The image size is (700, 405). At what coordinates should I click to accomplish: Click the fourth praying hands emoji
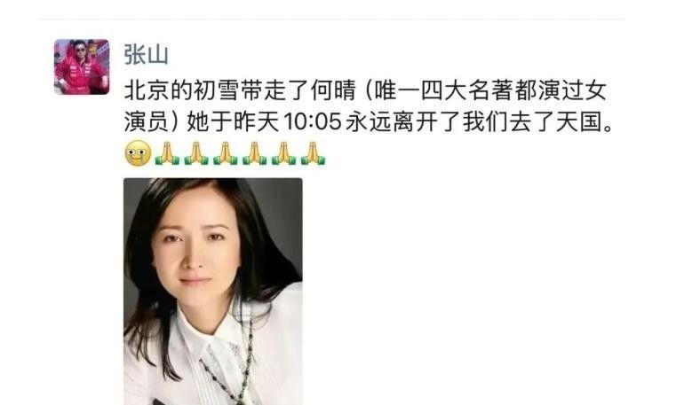point(255,153)
